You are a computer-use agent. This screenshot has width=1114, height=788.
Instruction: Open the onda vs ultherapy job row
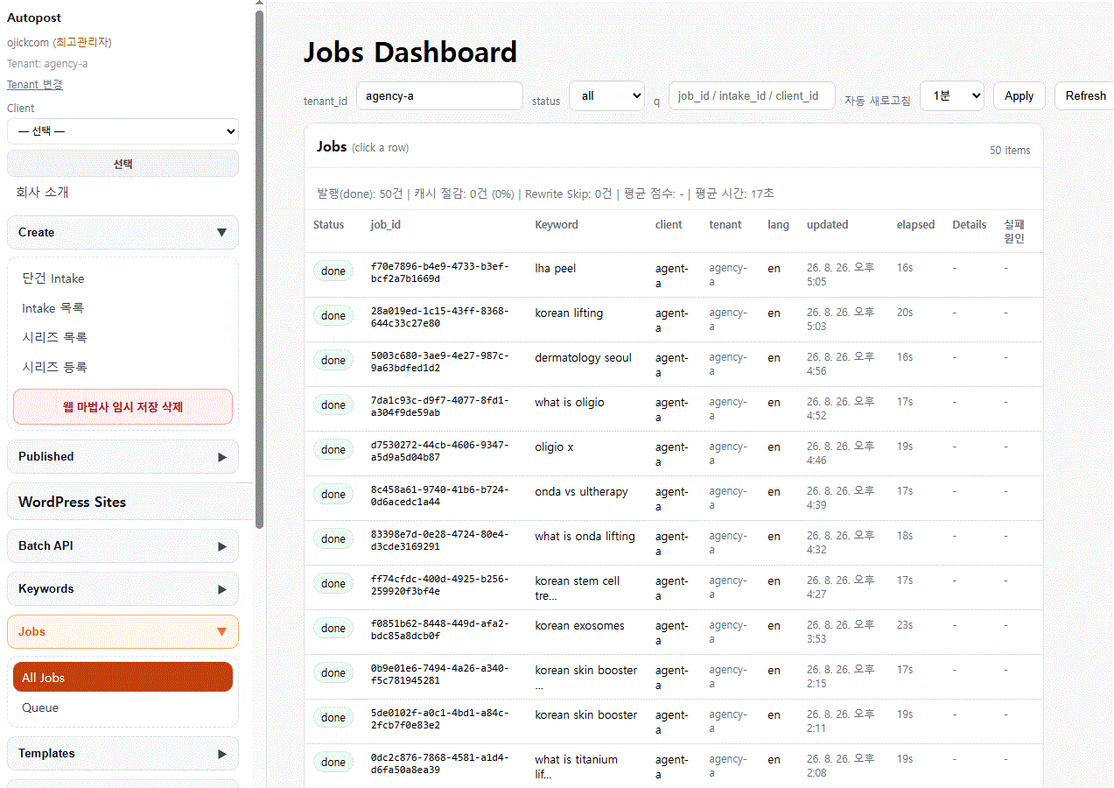(x=673, y=498)
